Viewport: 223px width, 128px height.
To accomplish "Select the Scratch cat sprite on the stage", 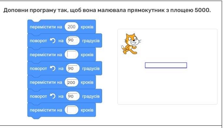I will click(x=131, y=43).
